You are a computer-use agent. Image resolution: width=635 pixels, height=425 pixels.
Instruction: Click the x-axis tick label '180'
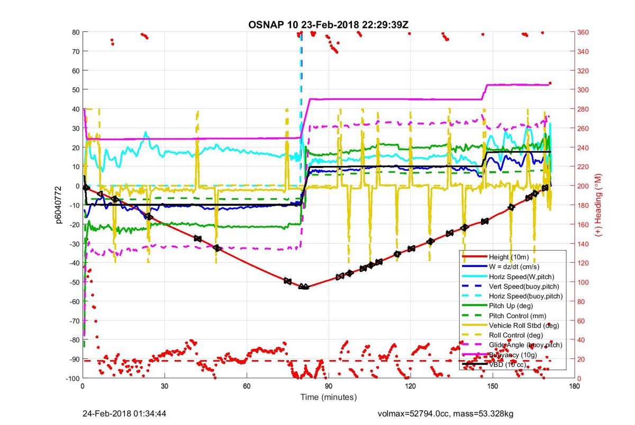pos(575,386)
